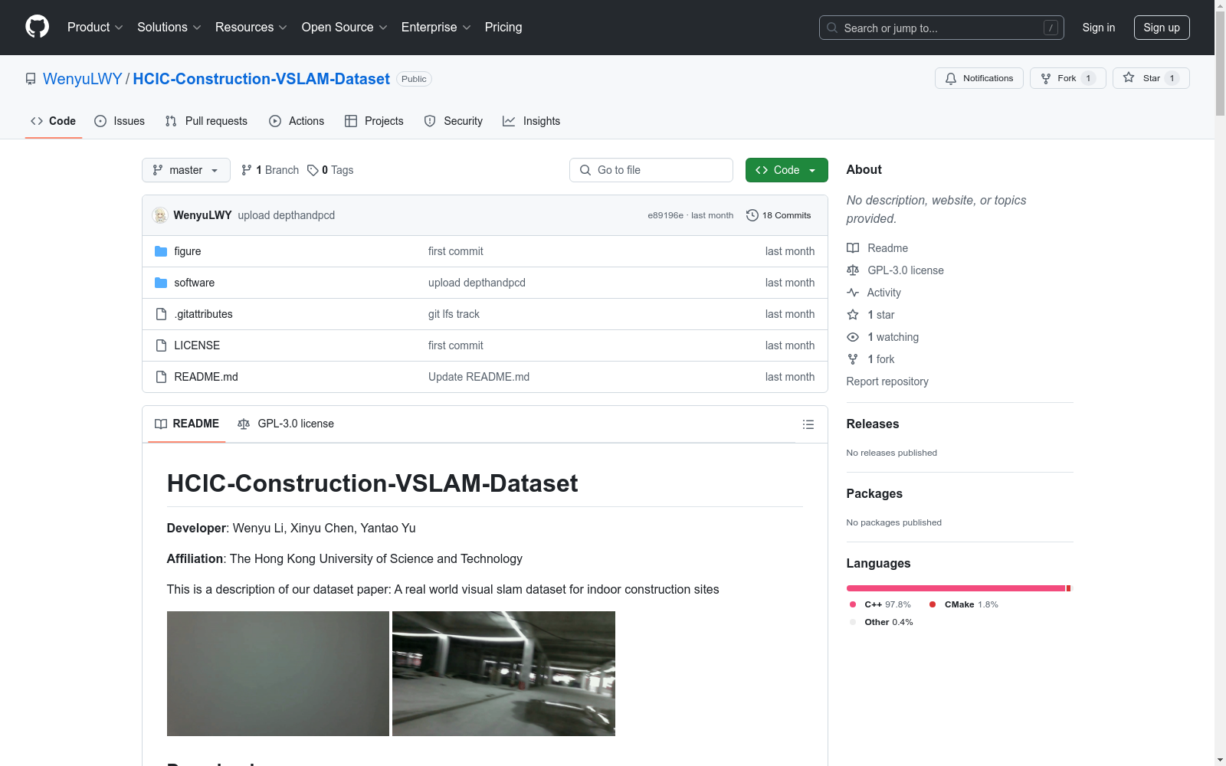Open the Projects tab

(x=374, y=121)
